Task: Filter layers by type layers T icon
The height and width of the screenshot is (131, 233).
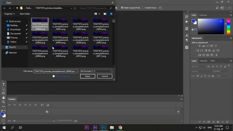Action: pyautogui.click(x=217, y=66)
